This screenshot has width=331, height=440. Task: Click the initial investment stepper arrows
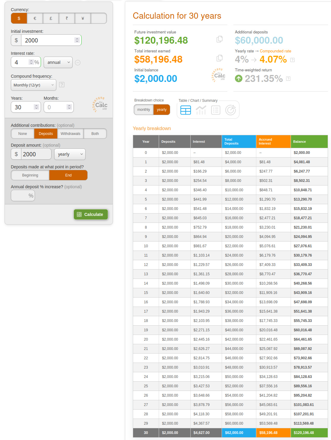pos(77,40)
